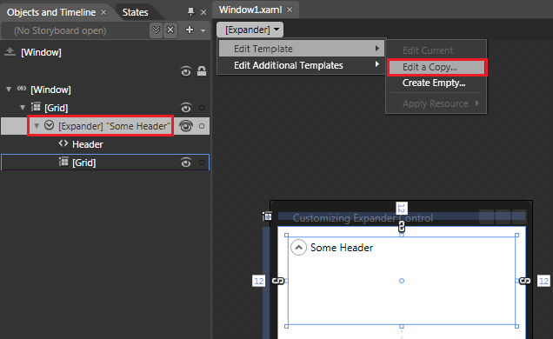Lock the top-level [Grid] row
Image resolution: width=553 pixels, height=339 pixels.
(x=202, y=108)
